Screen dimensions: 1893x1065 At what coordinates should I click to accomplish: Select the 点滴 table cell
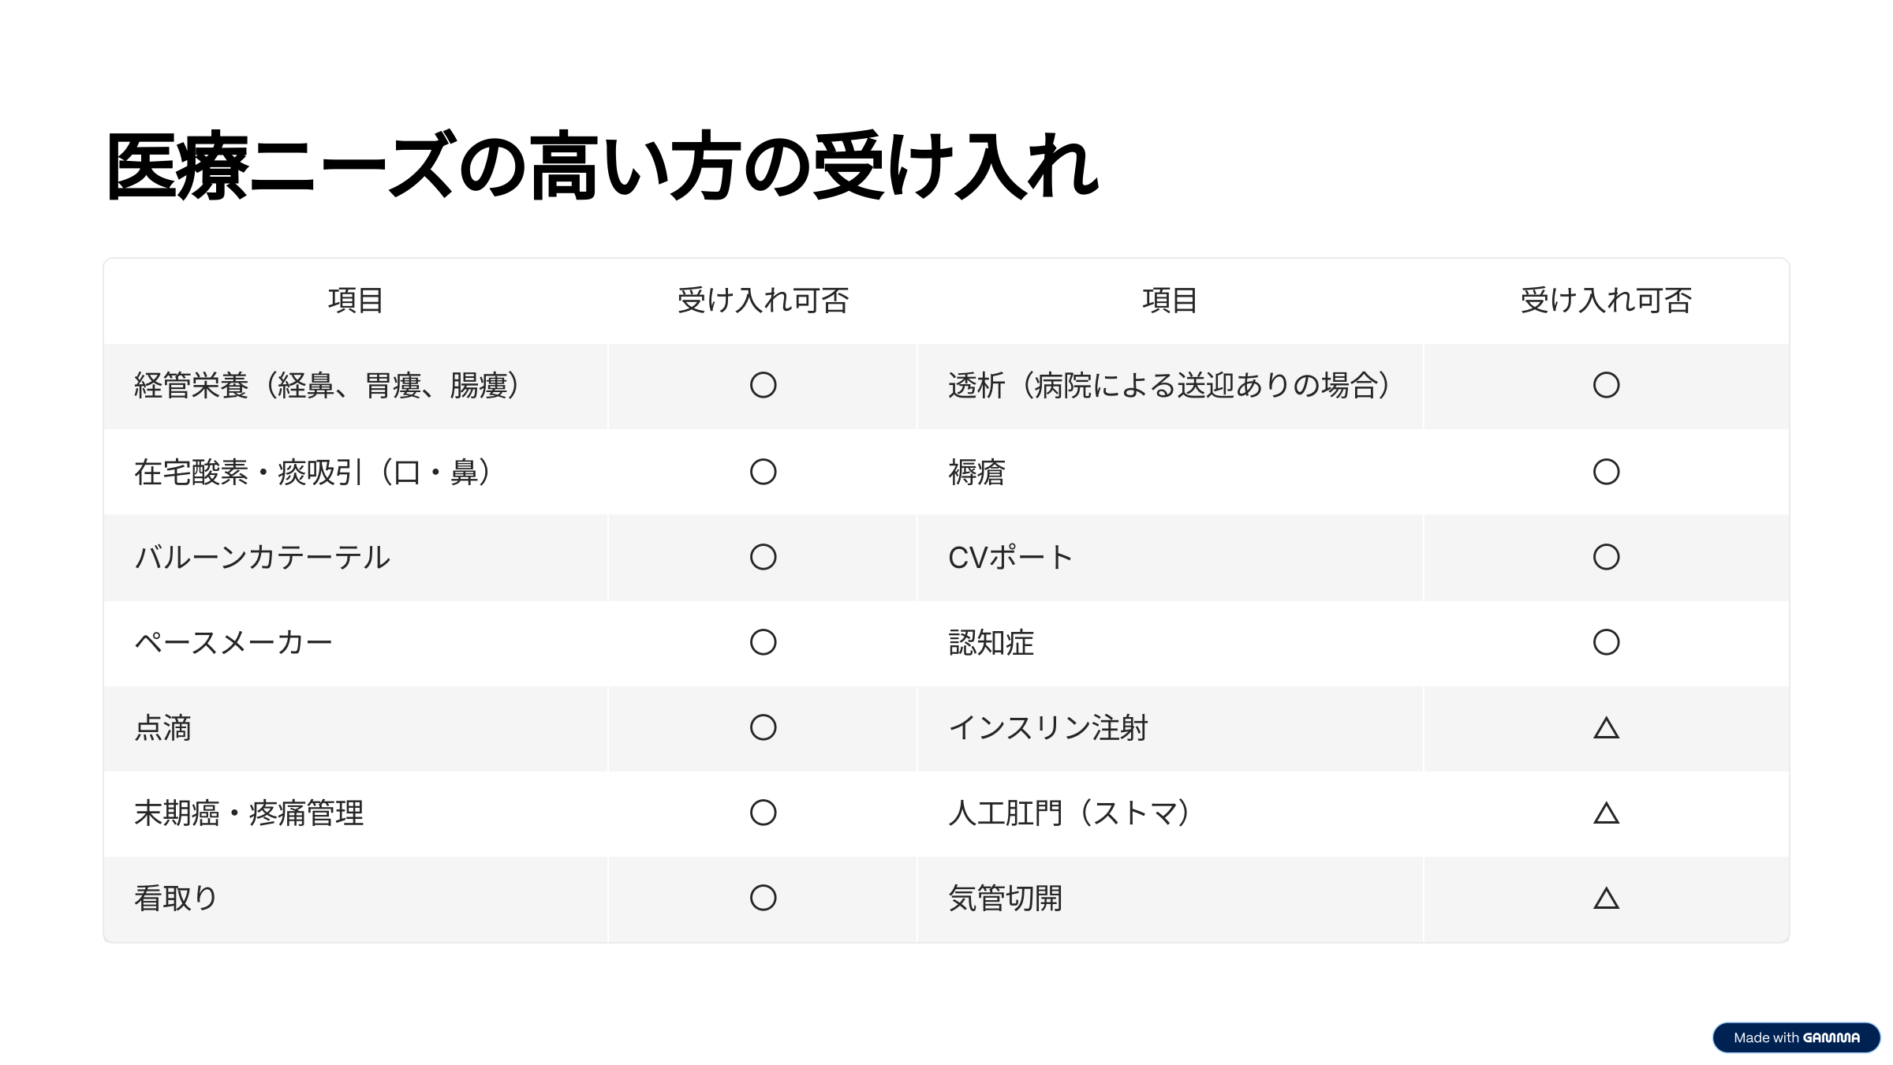point(356,728)
